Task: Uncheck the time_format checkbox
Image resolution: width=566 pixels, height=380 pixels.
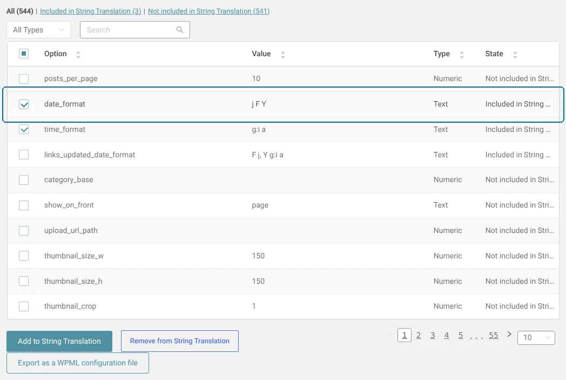Action: tap(24, 129)
